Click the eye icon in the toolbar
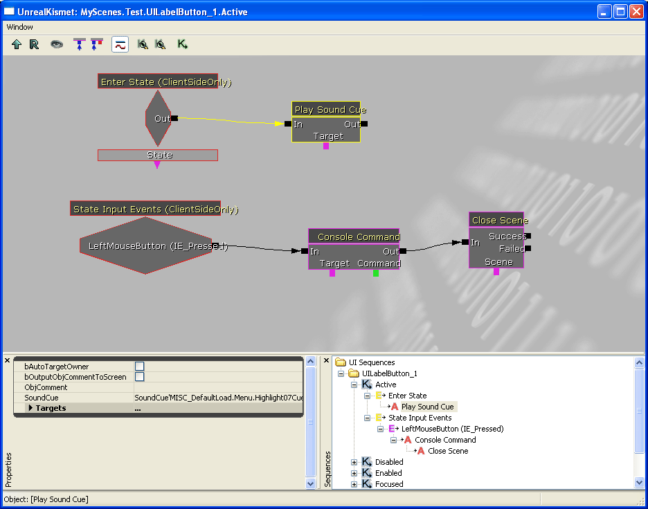 tap(57, 44)
